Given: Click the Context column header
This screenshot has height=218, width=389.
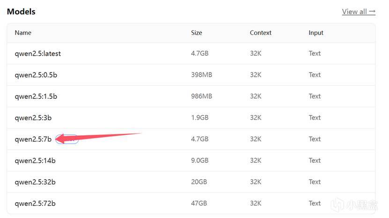Looking at the screenshot, I should click(261, 33).
